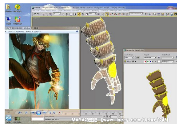Open the Graph Editors menu
179x125 pixels.
click(86, 11)
